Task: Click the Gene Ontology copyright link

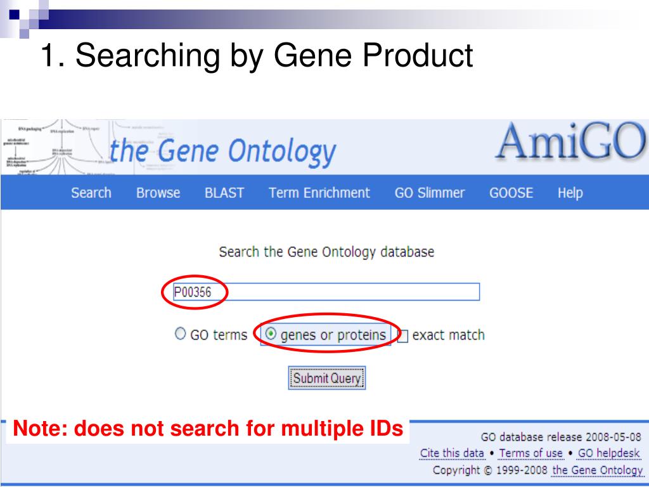Action: tap(597, 471)
